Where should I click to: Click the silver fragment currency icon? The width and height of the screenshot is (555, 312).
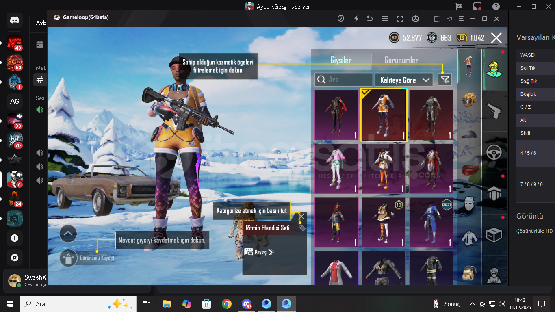point(432,38)
